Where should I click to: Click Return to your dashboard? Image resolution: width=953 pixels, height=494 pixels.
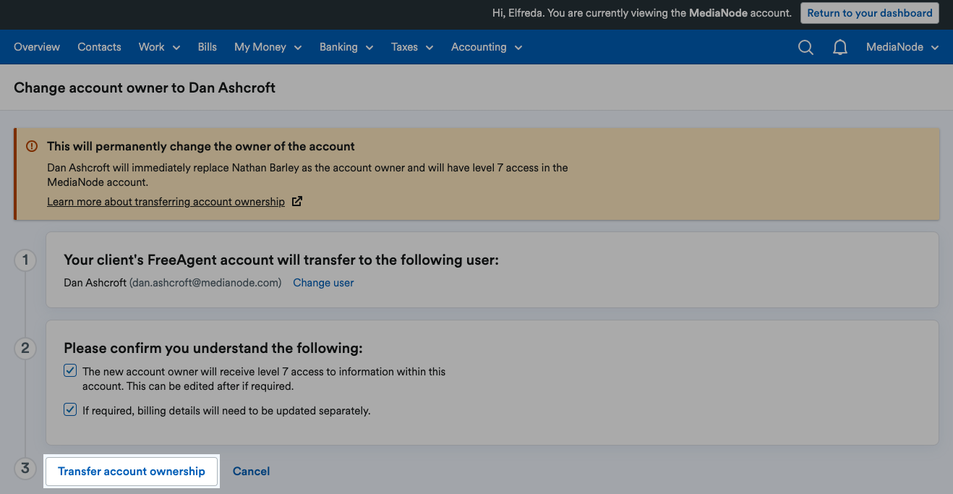(x=869, y=12)
